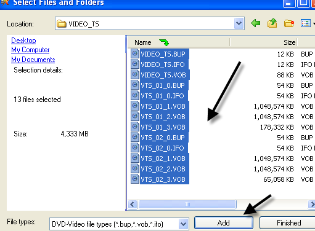315x231 pixels.
Task: Click the VIDEO_TS location field
Action: pyautogui.click(x=150, y=23)
